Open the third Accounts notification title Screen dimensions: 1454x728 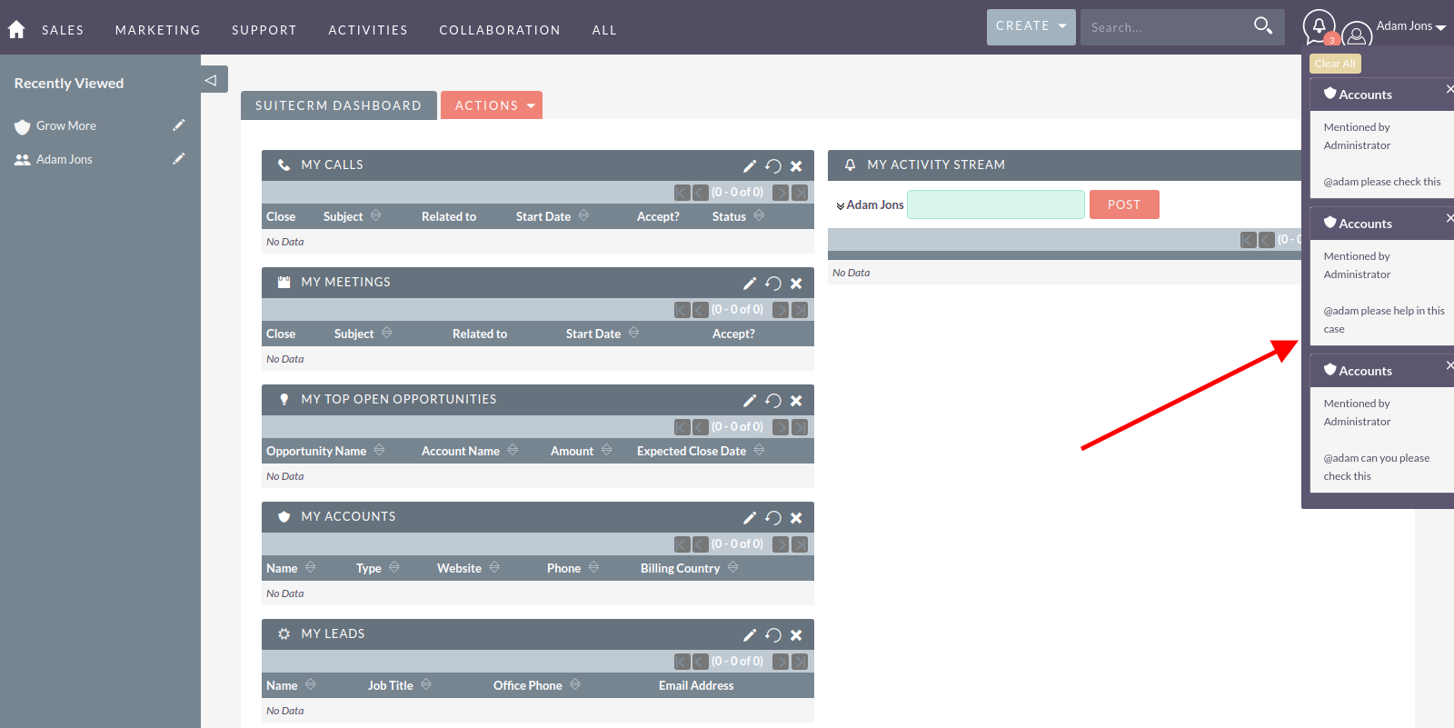coord(1365,371)
